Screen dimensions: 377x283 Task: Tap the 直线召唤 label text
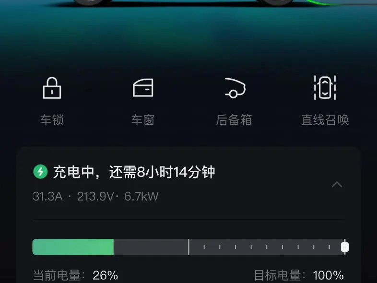point(325,120)
